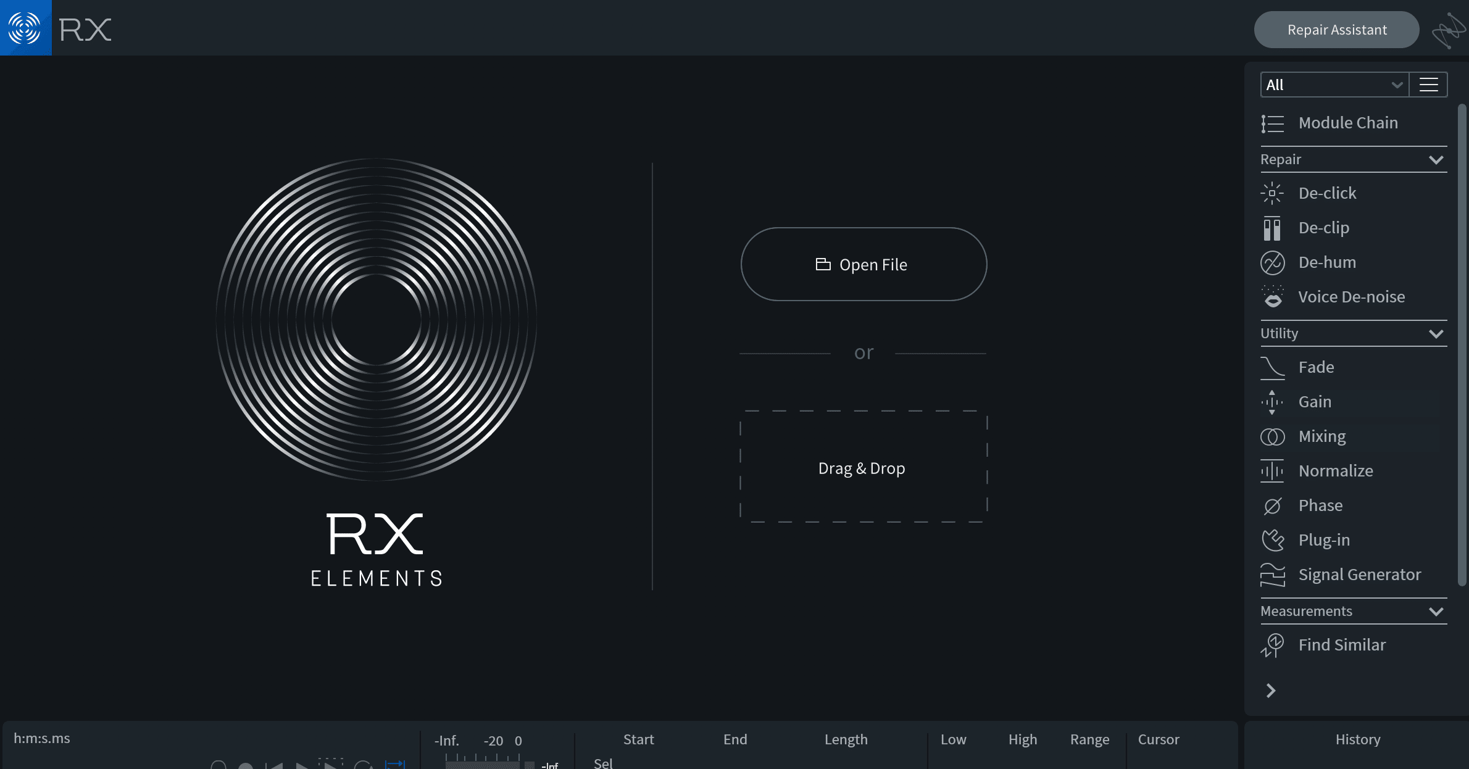Click the module list view menu button

pos(1428,85)
